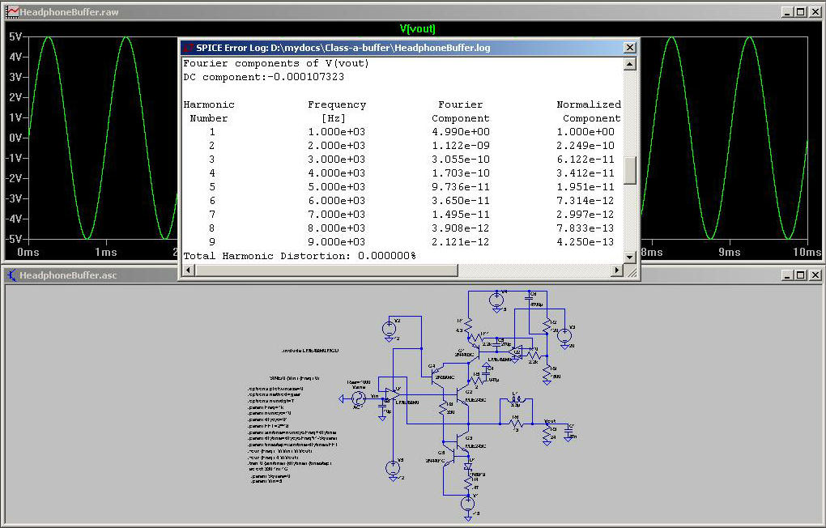
Task: Click the error log vertical scroll thumb
Action: tap(629, 171)
